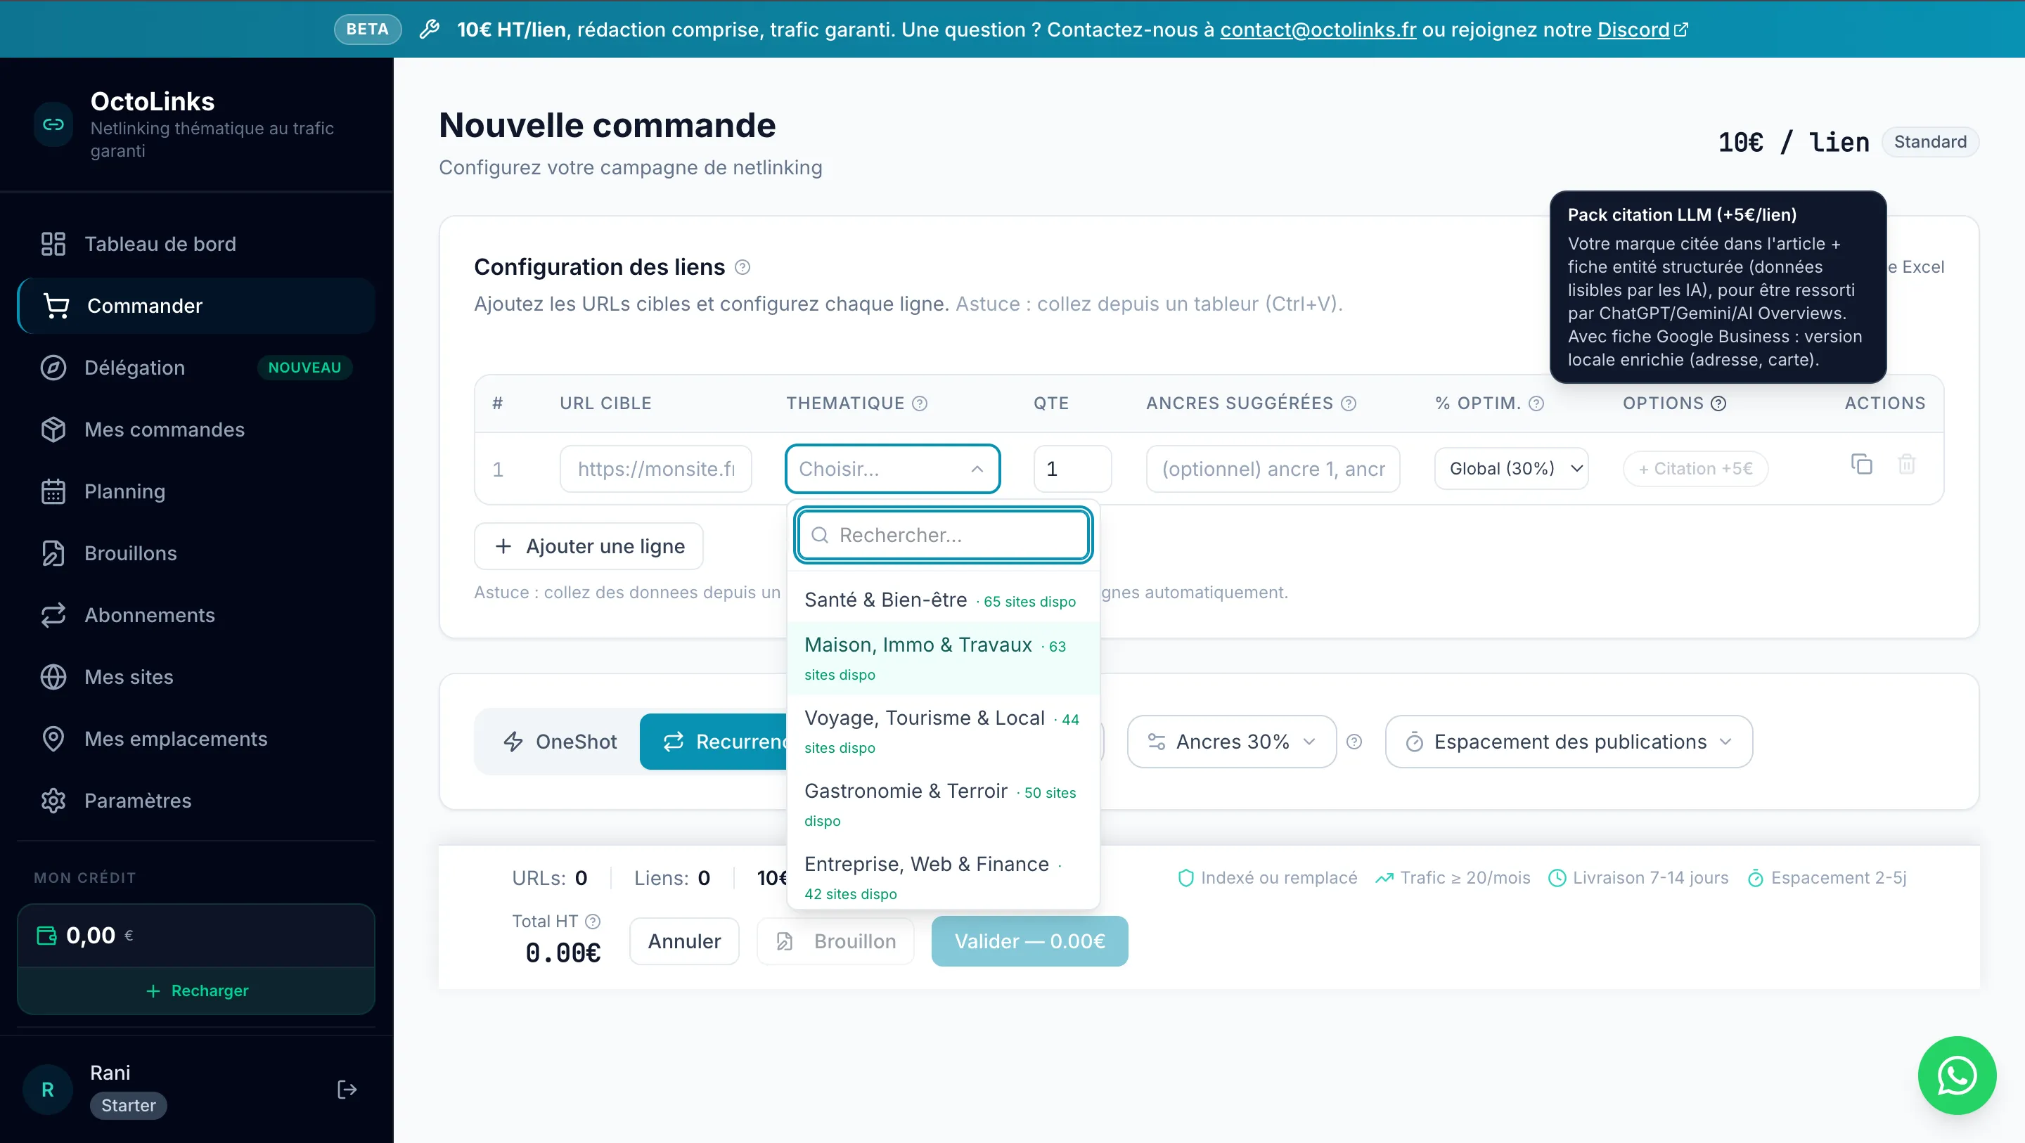Screen dimensions: 2025x1143
Task: Click the Starter plan badge
Action: (x=129, y=1105)
